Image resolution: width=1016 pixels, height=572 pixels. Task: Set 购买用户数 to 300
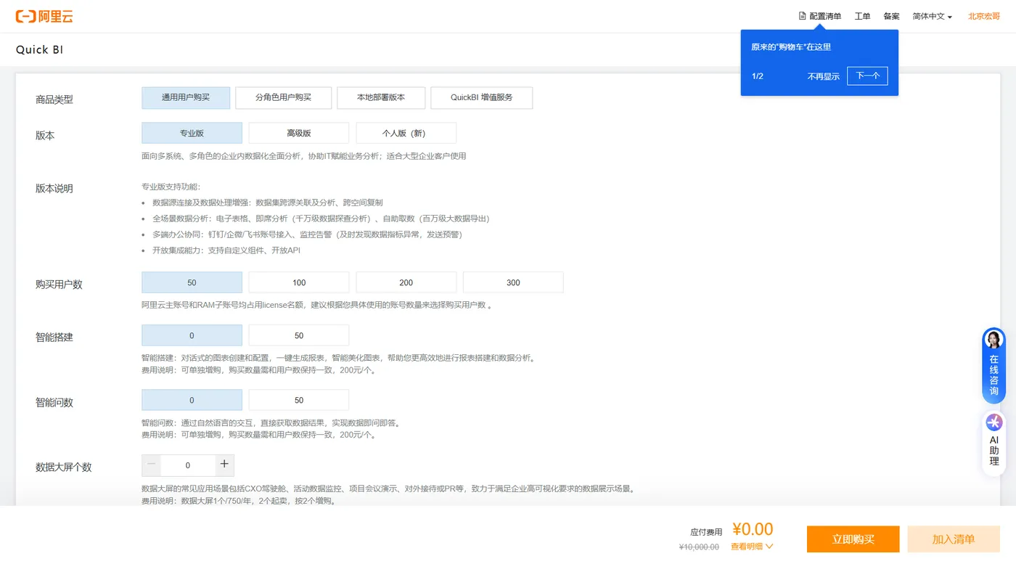[x=513, y=282]
